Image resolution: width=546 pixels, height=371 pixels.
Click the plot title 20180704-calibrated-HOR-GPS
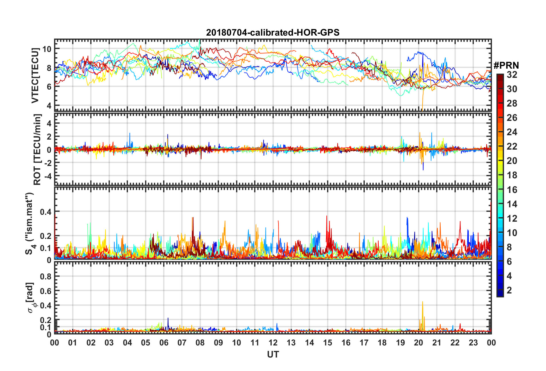tap(273, 32)
